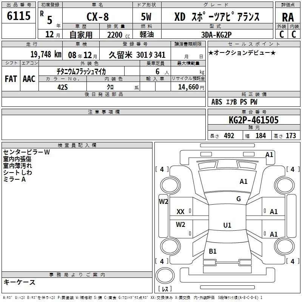The height and width of the screenshot is (302, 302).
Task: Select the 検査員記入欄 header
Action: (77, 145)
